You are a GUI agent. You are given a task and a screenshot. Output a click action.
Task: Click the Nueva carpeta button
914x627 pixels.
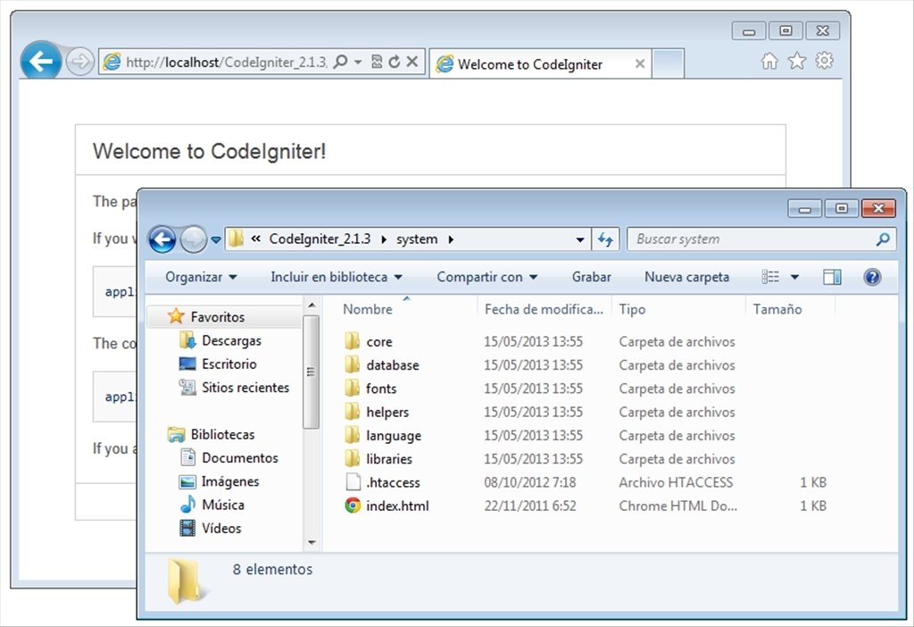tap(685, 277)
